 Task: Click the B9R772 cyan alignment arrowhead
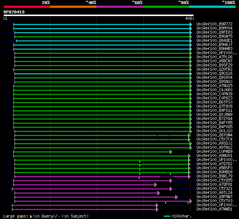pos(191,24)
